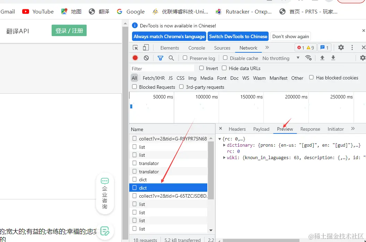Click the 企业咨询 chat bubble icon
The width and height of the screenshot is (366, 242).
105,181
